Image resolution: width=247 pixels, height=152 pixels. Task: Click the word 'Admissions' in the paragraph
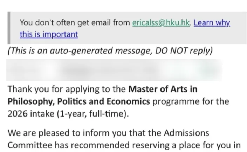pos(186,133)
